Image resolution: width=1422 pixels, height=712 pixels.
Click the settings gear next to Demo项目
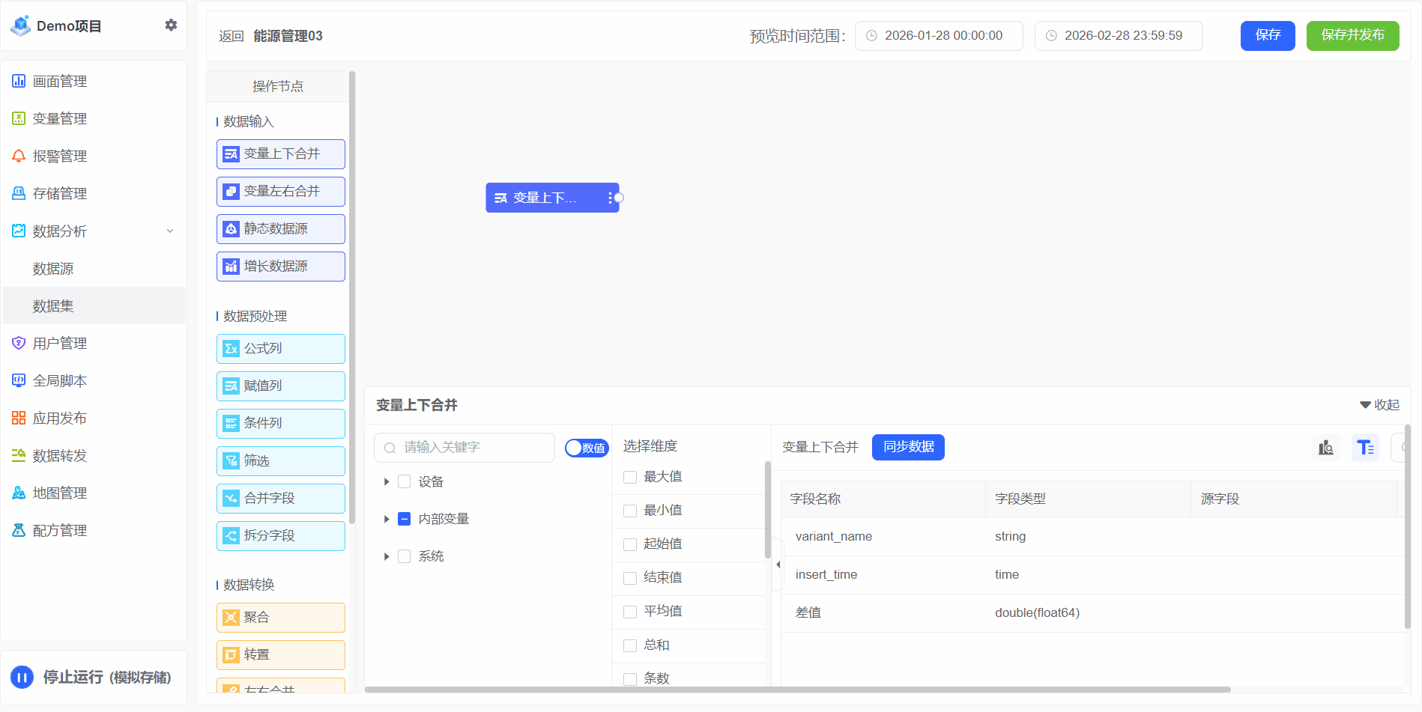point(171,25)
